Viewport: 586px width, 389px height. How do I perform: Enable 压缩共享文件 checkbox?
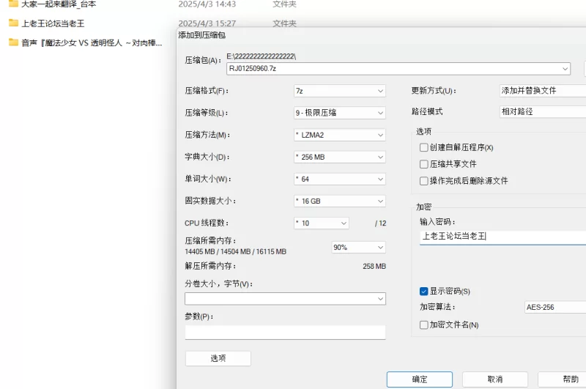[424, 164]
